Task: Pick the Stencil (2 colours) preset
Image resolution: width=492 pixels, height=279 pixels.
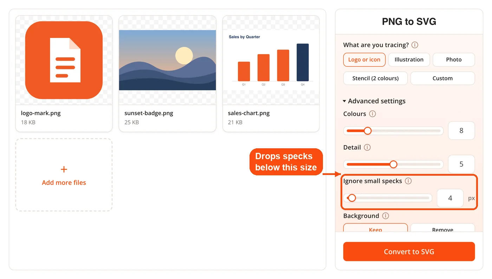Action: click(375, 78)
